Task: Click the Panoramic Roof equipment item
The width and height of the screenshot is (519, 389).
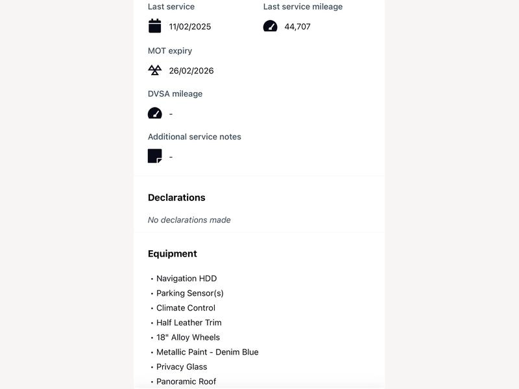Action: point(186,381)
